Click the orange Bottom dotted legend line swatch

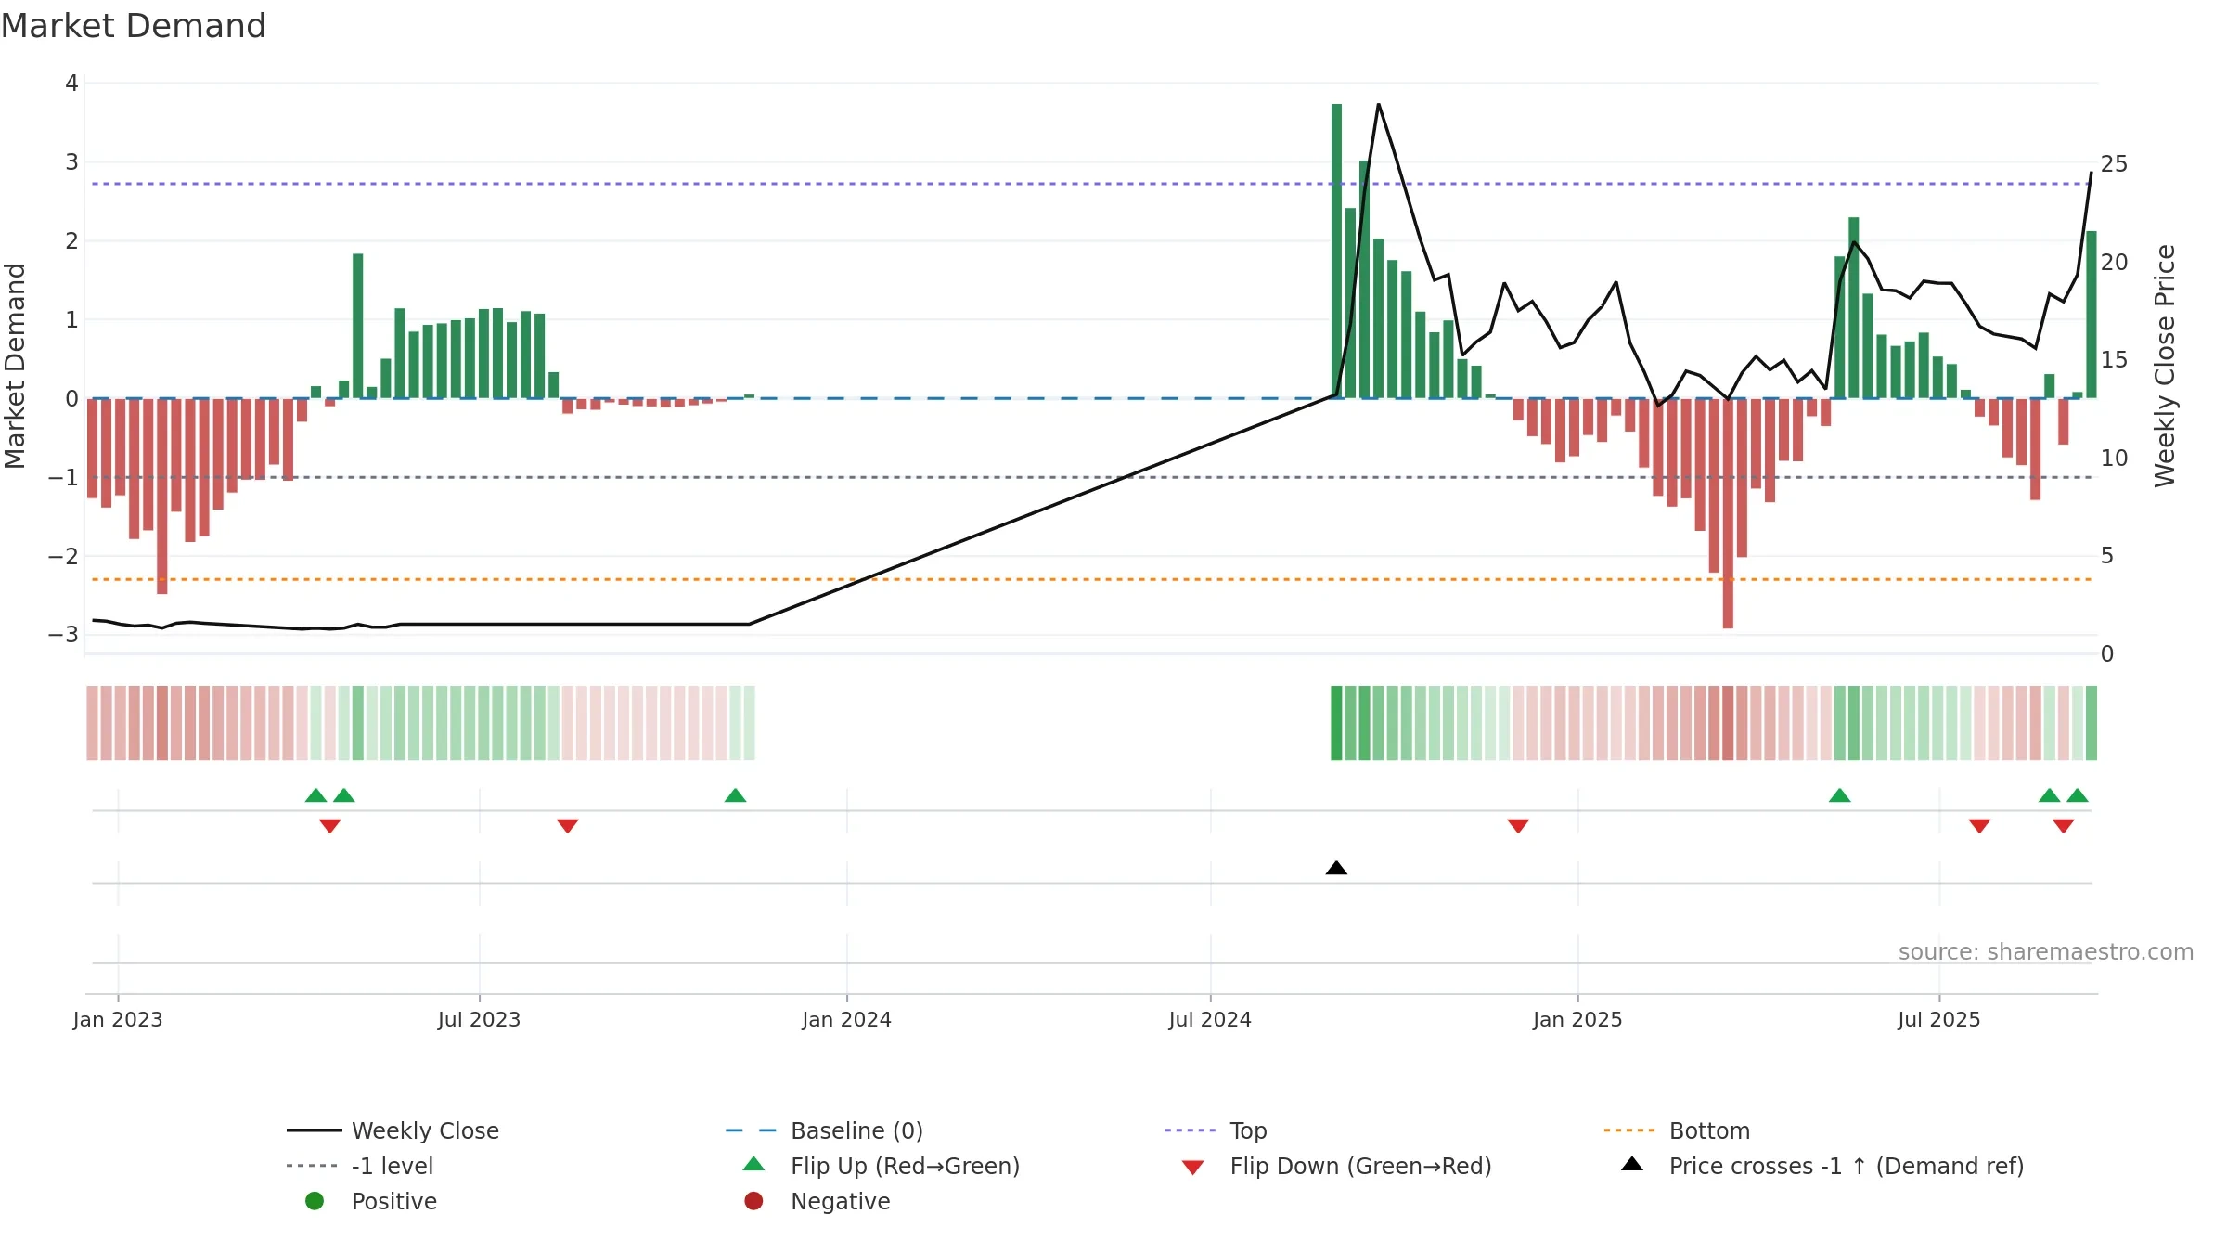click(x=1628, y=1130)
